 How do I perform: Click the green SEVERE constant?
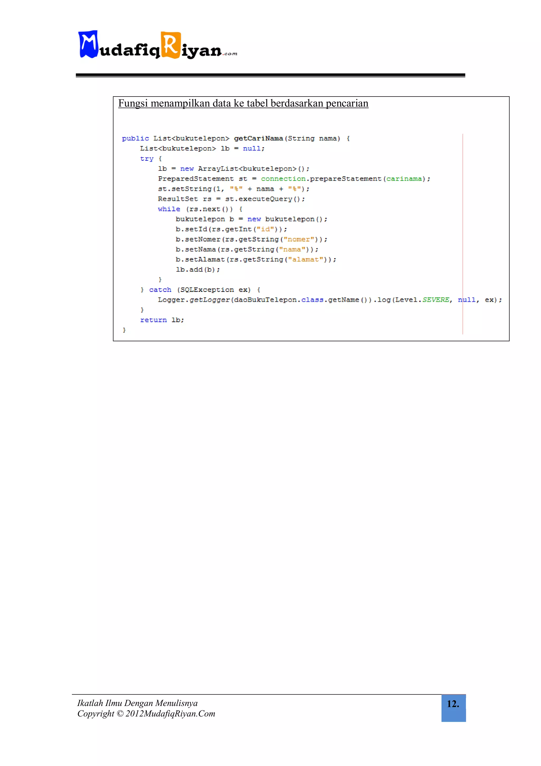436,300
